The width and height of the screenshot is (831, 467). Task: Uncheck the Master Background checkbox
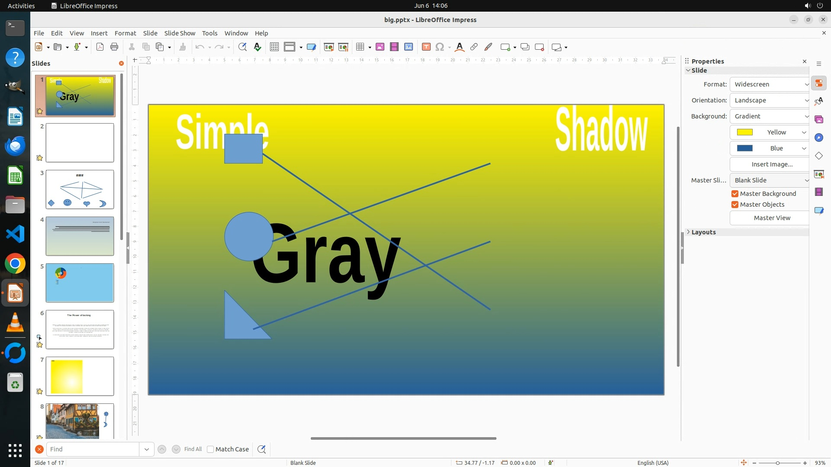point(735,194)
